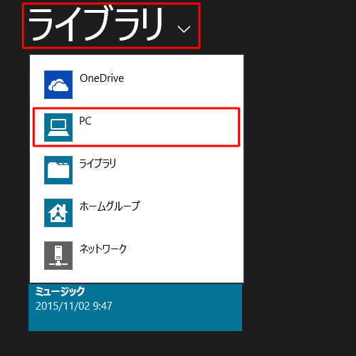The image size is (356, 356).
Task: Choose the ホームグループ label
Action: tap(110, 206)
